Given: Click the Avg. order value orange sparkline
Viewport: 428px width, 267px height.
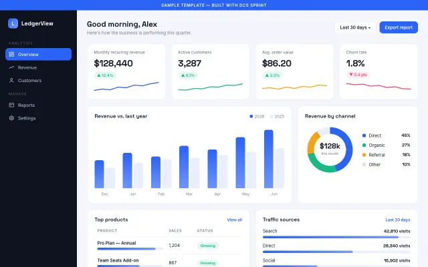Looking at the screenshot, I should 294,87.
